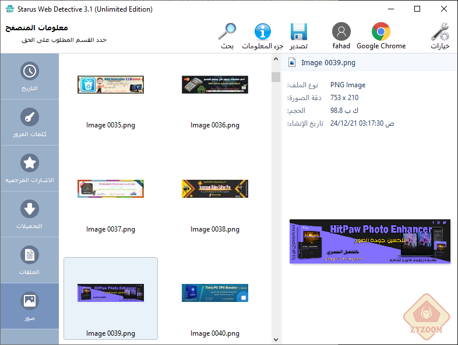Click the fahad label under the profile icon
The image size is (458, 345).
click(341, 46)
